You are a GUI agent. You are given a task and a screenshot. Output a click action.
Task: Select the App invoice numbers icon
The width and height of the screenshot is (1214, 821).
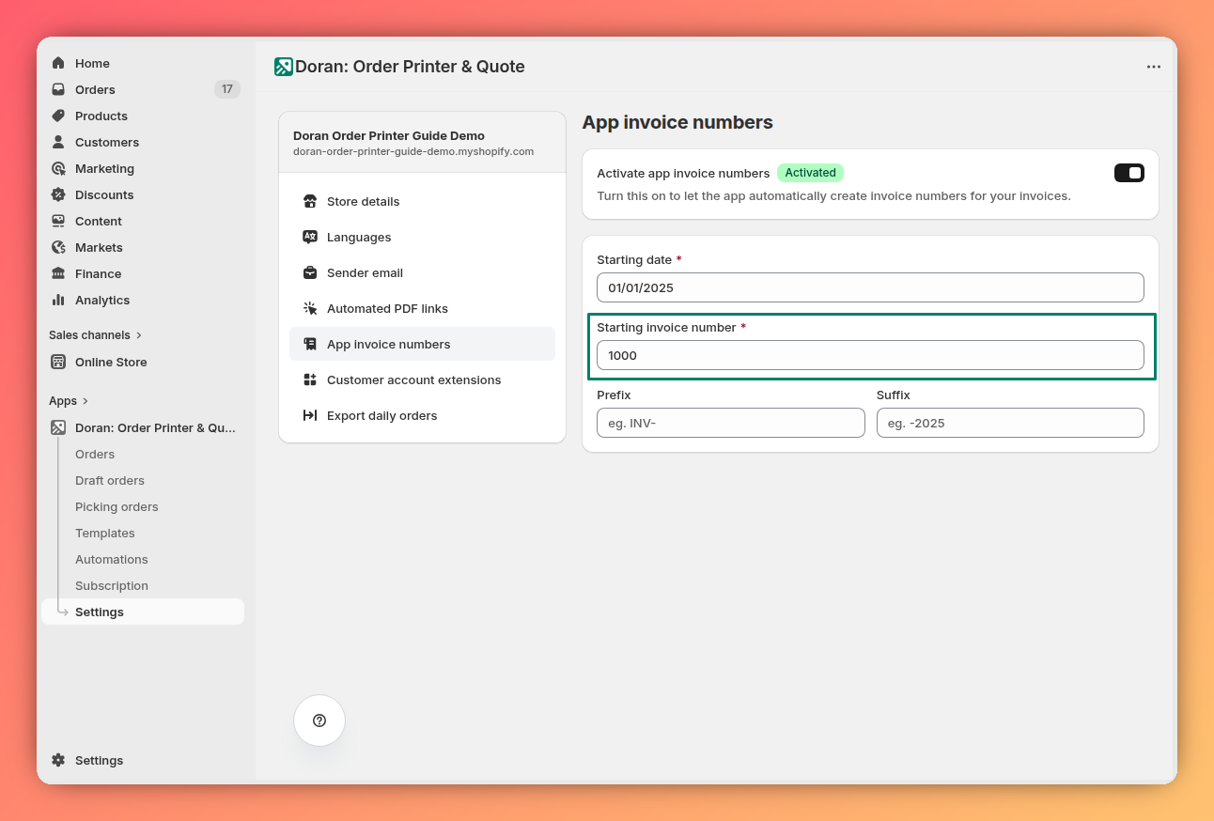[x=310, y=344]
